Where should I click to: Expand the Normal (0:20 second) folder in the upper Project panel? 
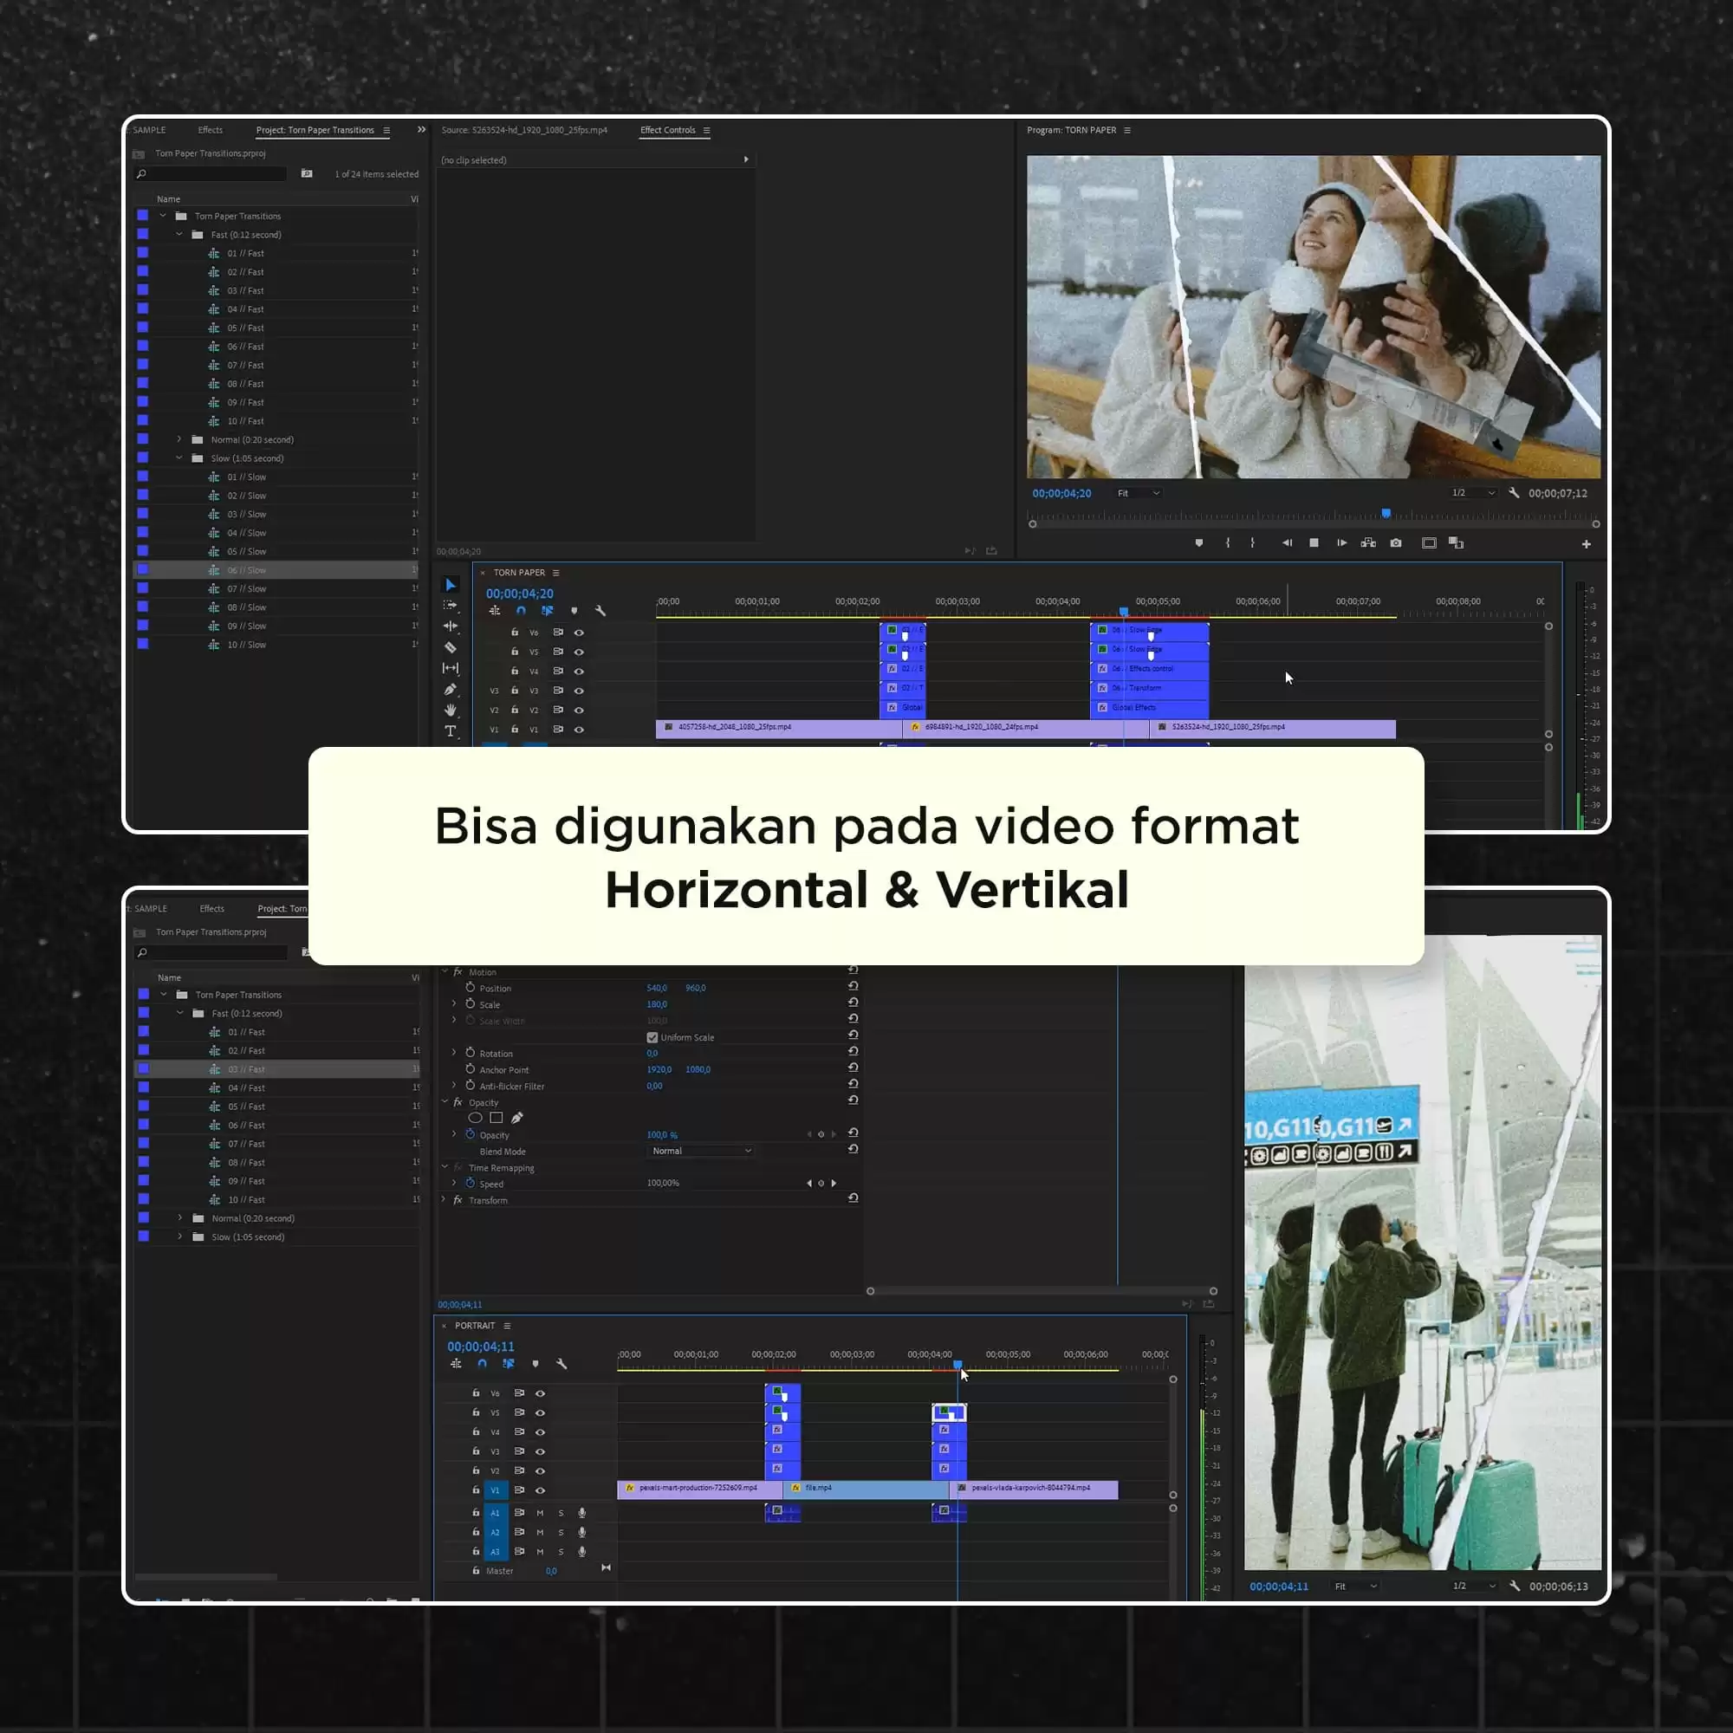(x=179, y=439)
